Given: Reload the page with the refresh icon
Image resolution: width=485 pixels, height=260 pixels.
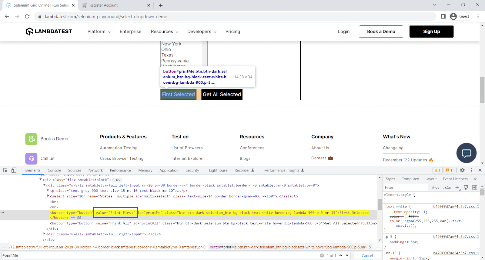Looking at the screenshot, I should (x=27, y=16).
